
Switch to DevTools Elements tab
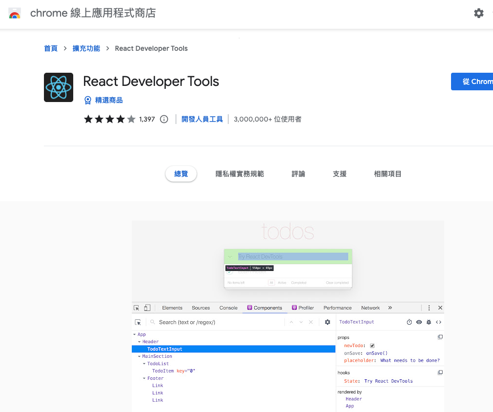coord(172,308)
